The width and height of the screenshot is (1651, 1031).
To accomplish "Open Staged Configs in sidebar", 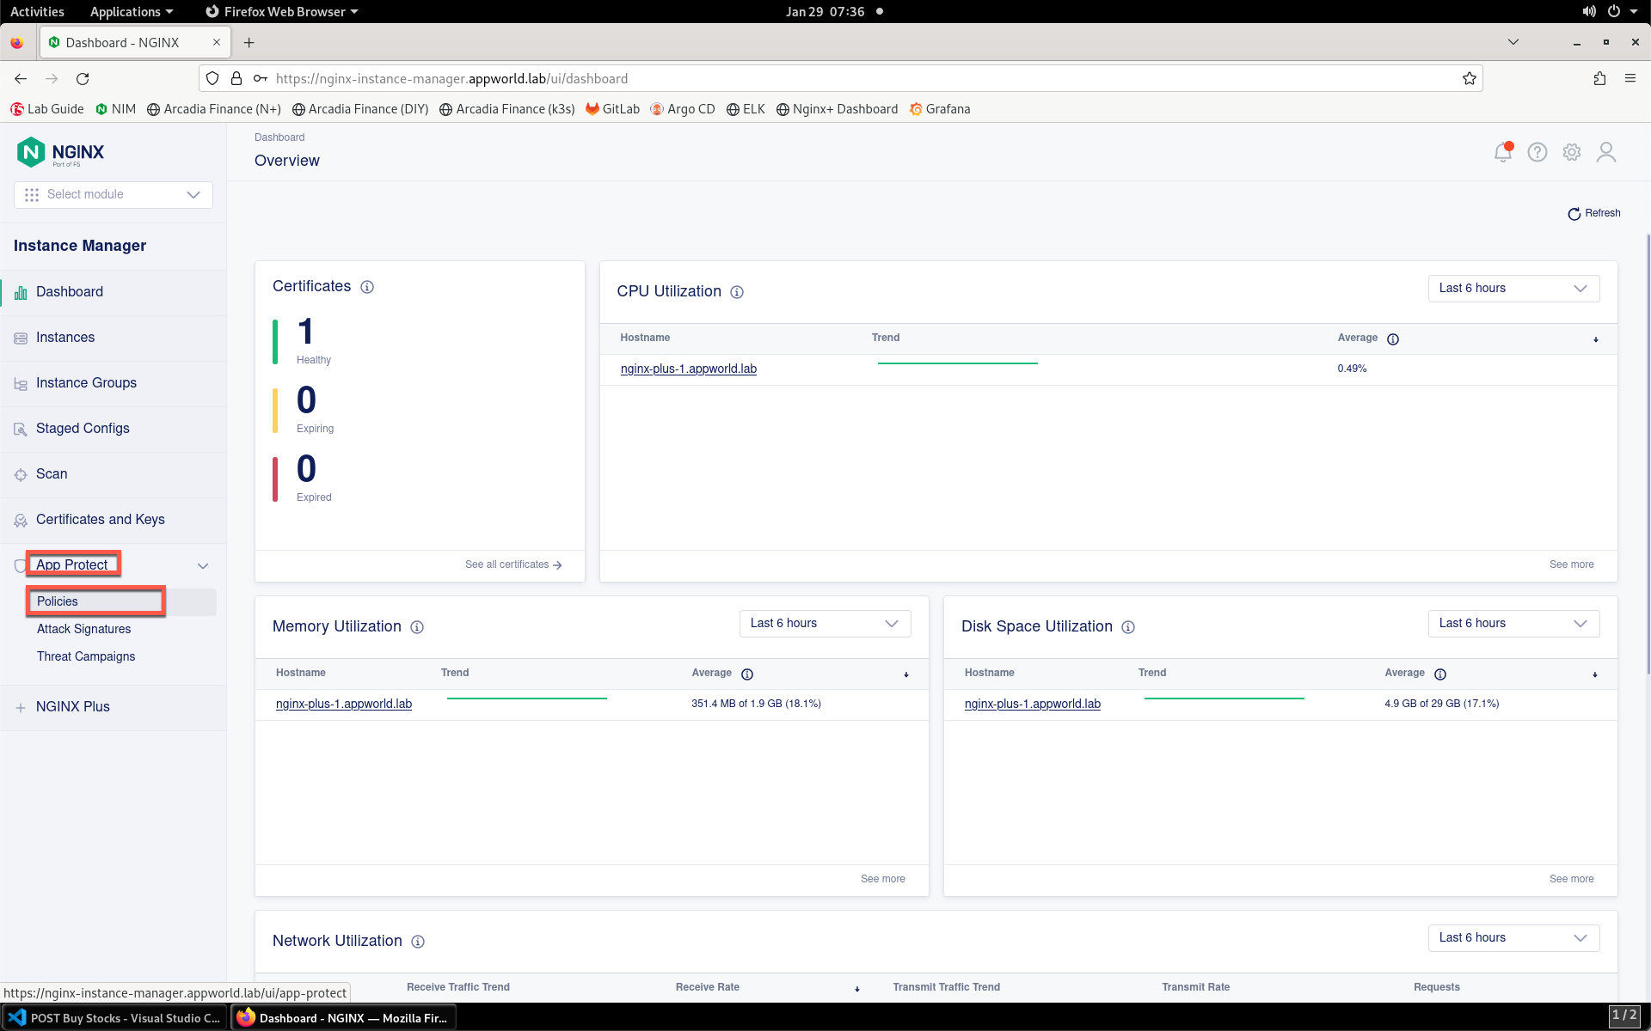I will pyautogui.click(x=113, y=429).
